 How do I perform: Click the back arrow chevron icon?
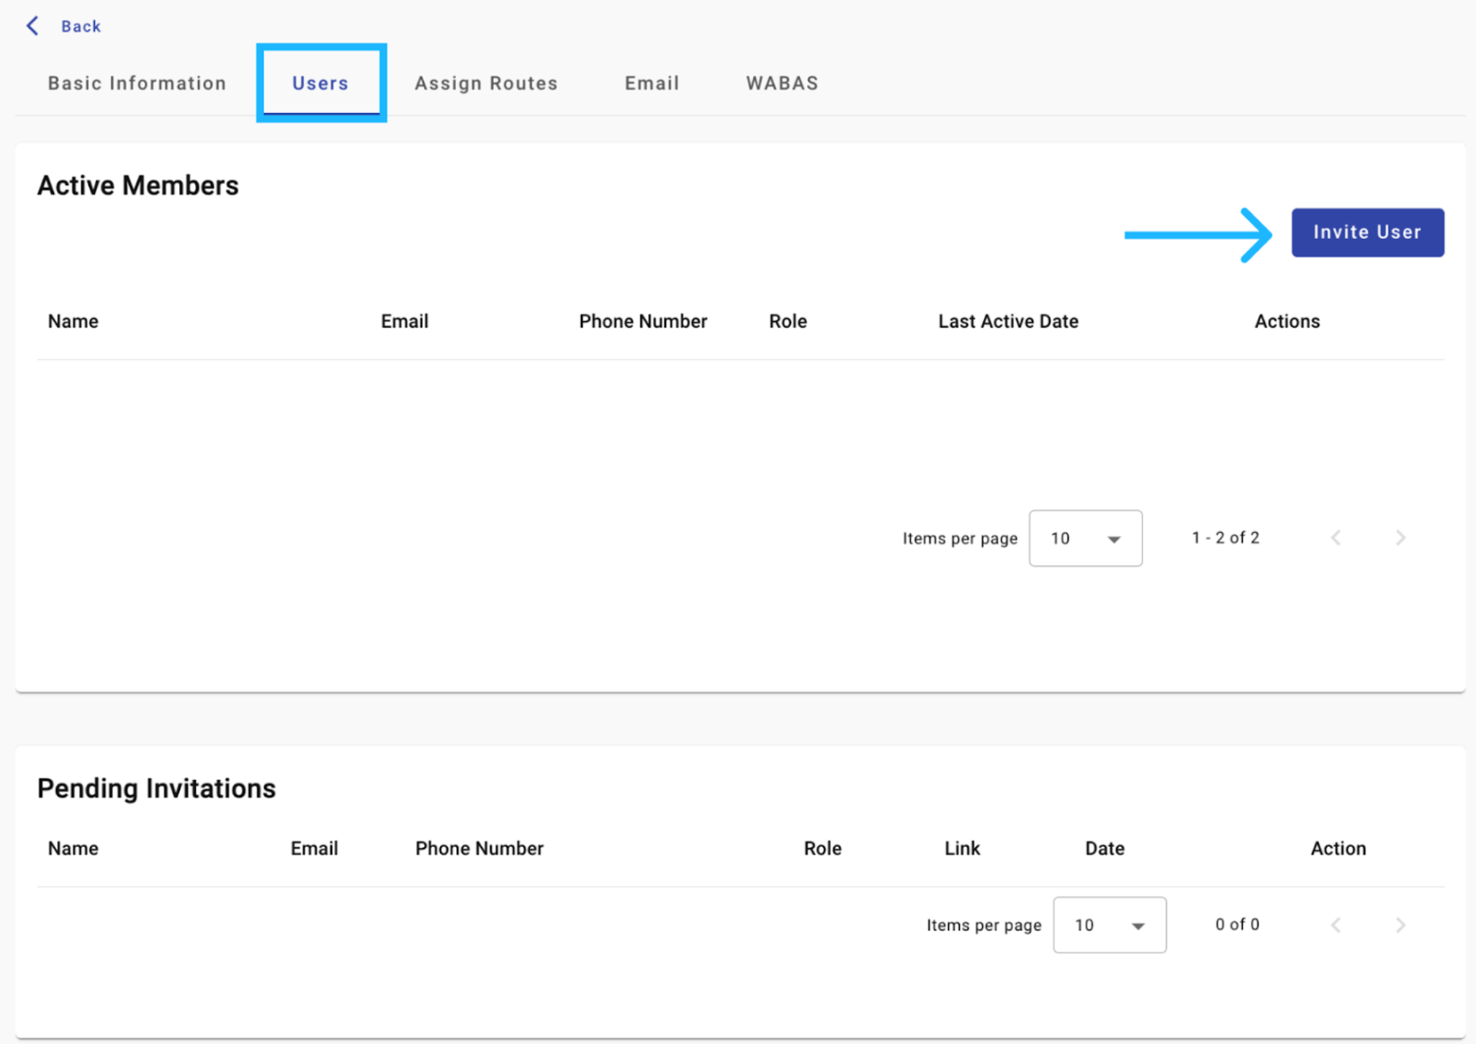tap(32, 26)
